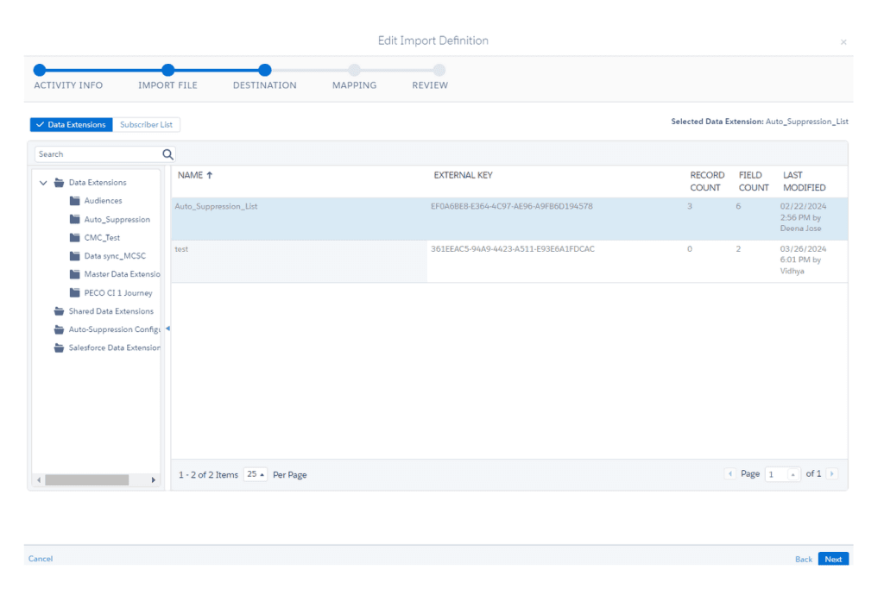884x601 pixels.
Task: Click the Next button
Action: pos(833,559)
